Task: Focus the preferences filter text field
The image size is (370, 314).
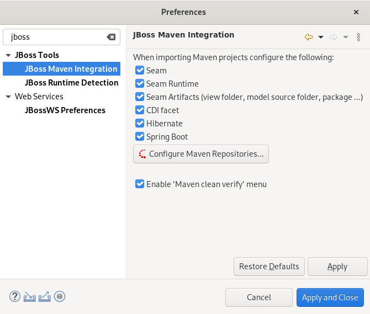Action: point(55,37)
